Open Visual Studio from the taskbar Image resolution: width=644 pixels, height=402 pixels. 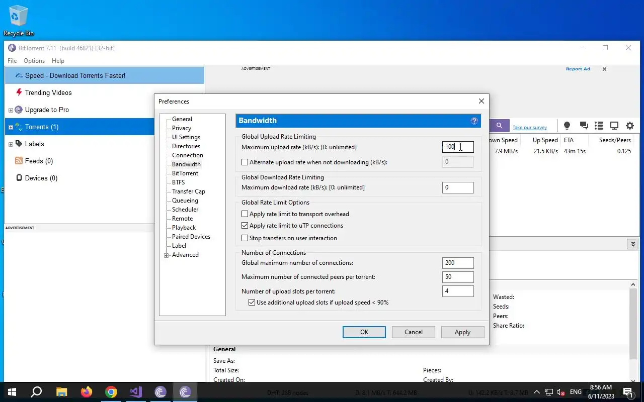click(x=136, y=392)
